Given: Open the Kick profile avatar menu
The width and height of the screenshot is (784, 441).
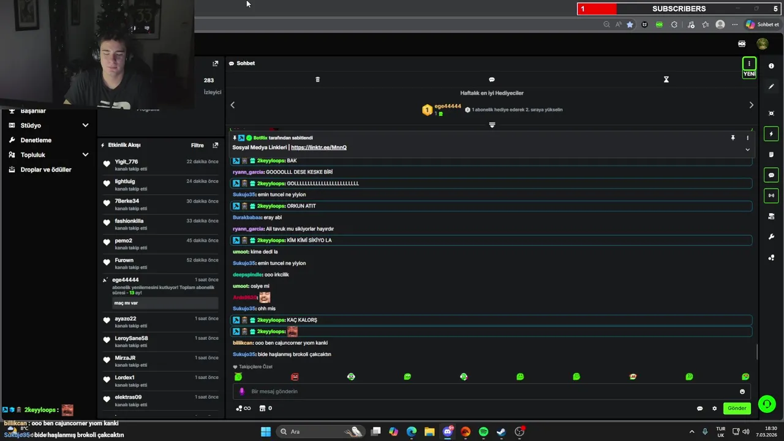Looking at the screenshot, I should [762, 44].
